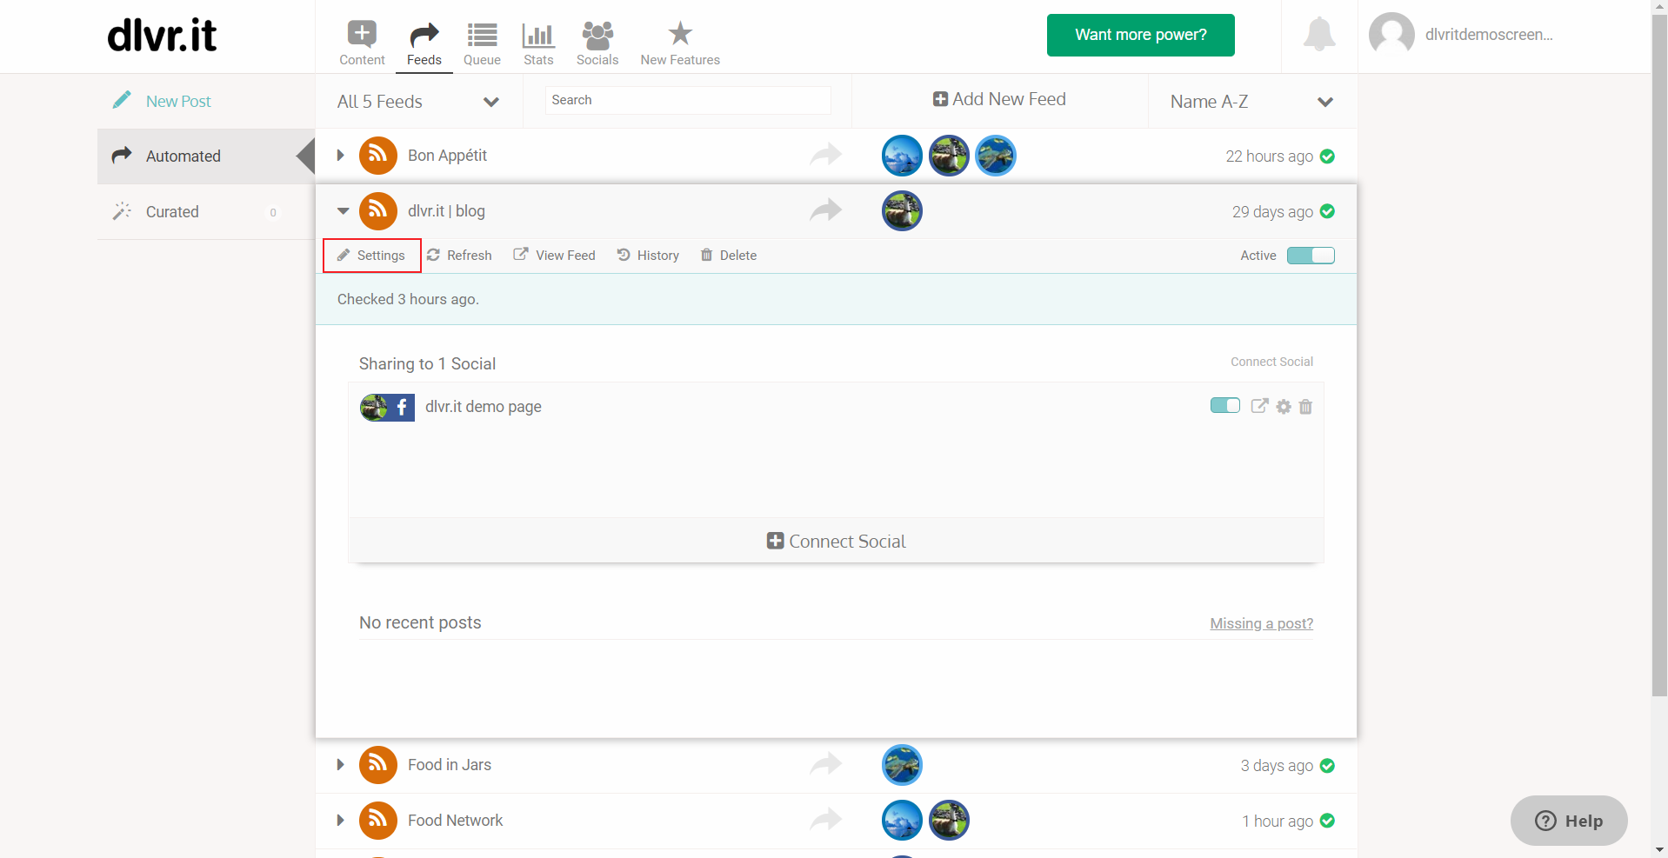The width and height of the screenshot is (1668, 858).
Task: Click the Food in Jars RSS icon
Action: click(x=378, y=765)
